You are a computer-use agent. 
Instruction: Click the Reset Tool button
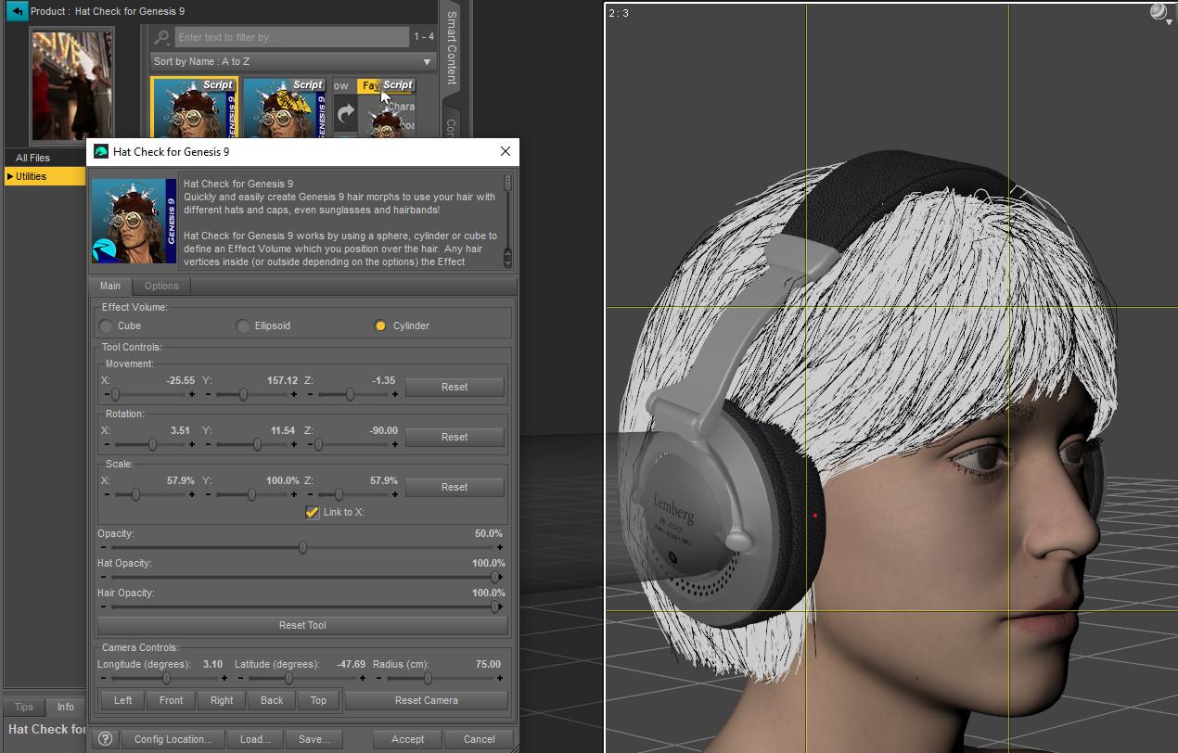click(x=302, y=625)
